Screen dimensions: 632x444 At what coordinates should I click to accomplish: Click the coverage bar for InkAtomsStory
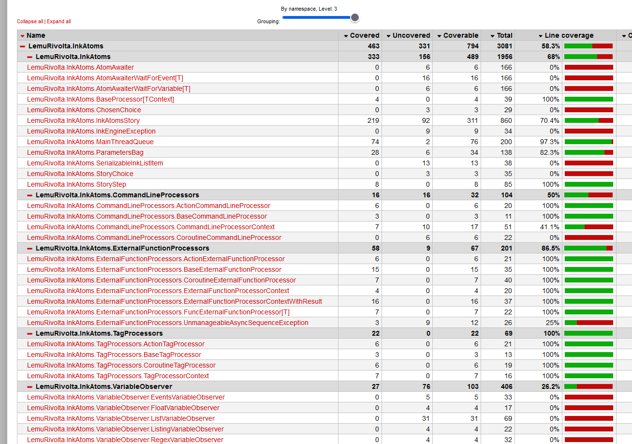tap(588, 120)
